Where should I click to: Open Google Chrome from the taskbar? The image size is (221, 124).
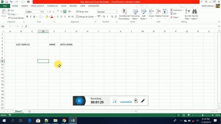(64, 121)
